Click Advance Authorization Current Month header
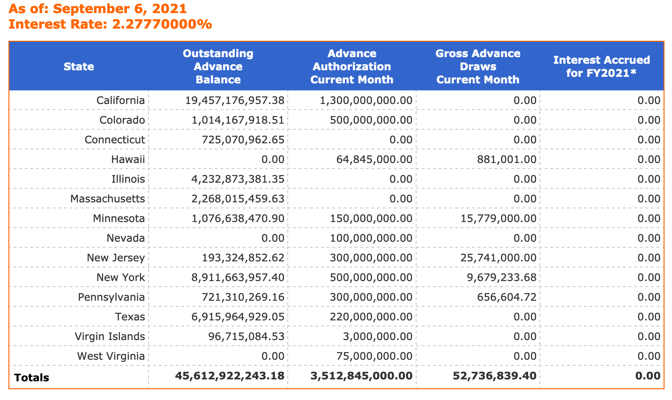 click(x=351, y=67)
